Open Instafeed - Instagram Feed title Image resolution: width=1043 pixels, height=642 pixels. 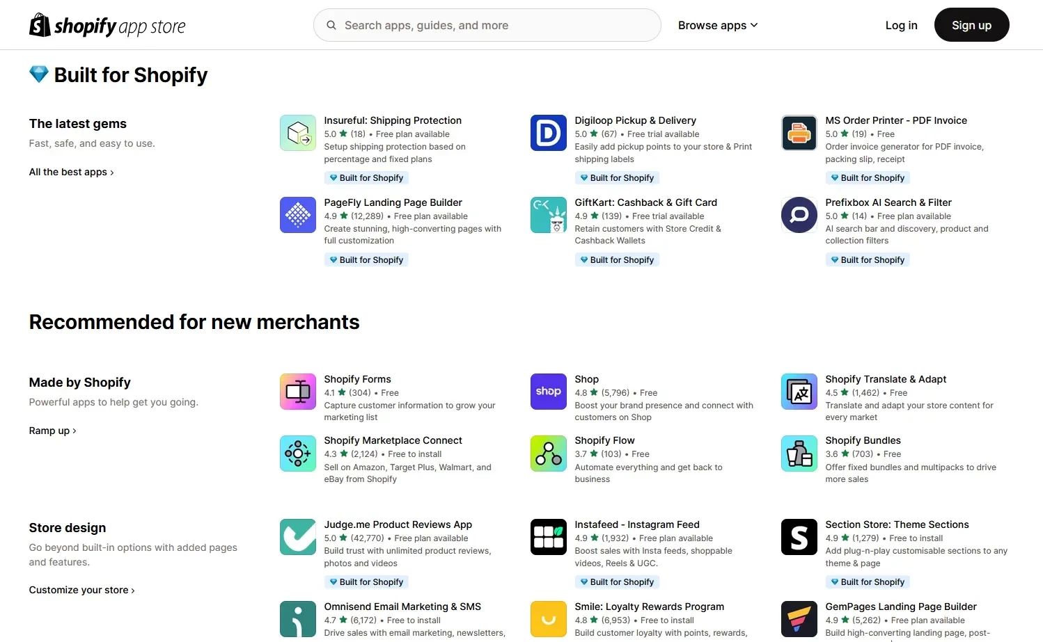pos(637,524)
